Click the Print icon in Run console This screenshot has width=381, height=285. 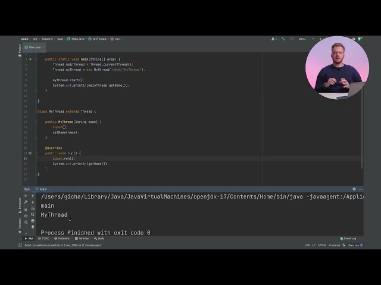(33, 221)
